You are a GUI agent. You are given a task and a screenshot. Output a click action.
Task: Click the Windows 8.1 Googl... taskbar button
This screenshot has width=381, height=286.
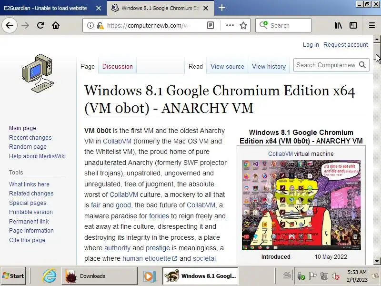coord(200,276)
